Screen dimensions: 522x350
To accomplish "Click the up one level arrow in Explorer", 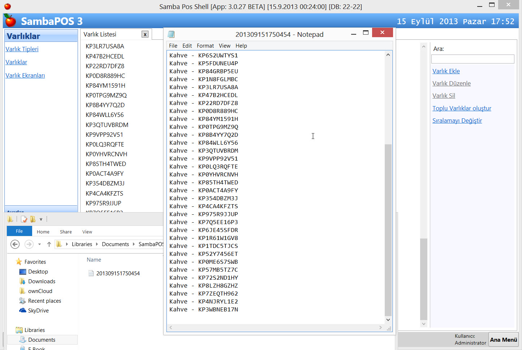I will tap(49, 244).
